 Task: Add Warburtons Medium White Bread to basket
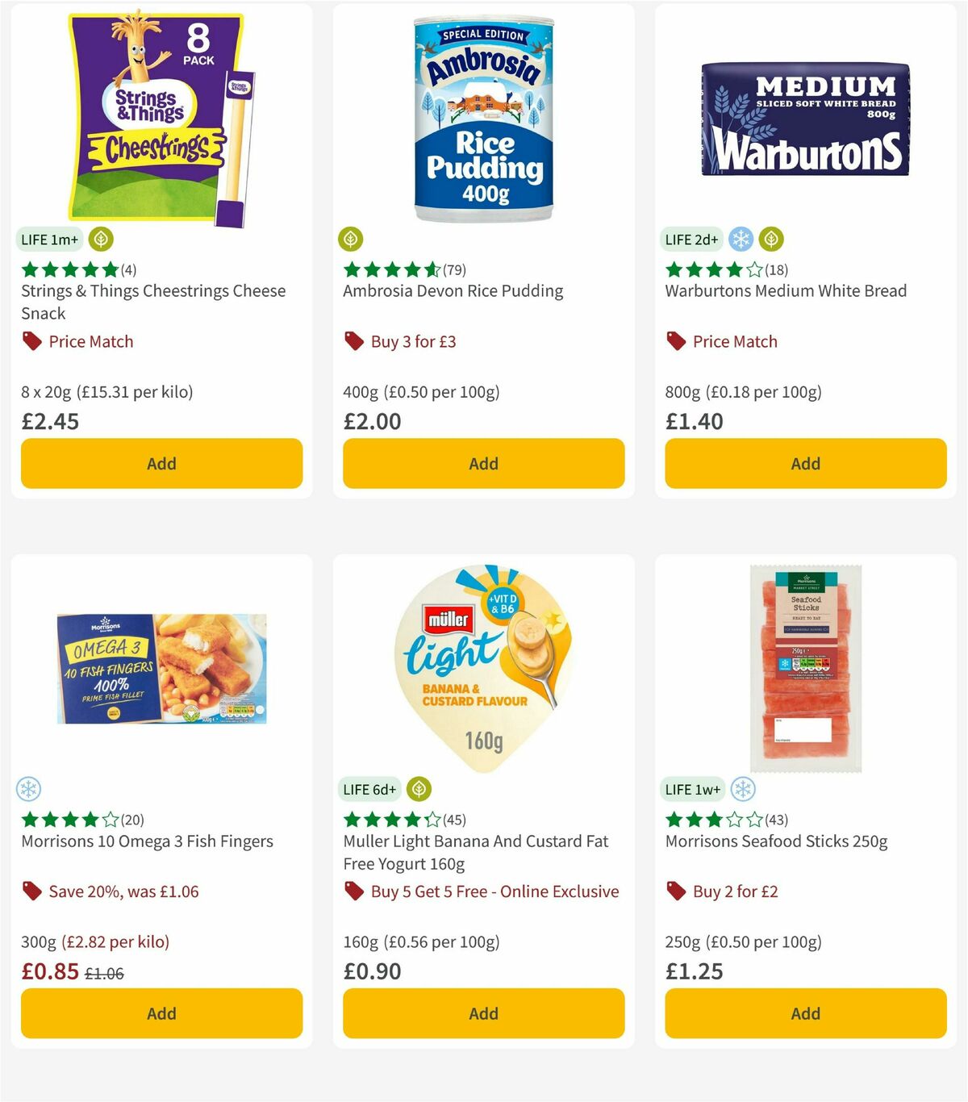point(804,464)
